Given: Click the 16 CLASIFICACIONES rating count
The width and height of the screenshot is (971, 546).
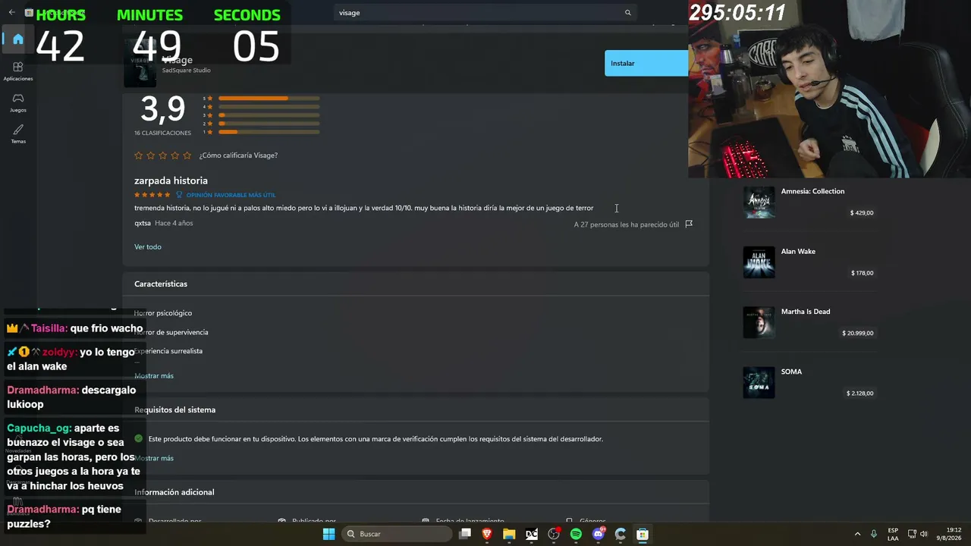Looking at the screenshot, I should click(162, 133).
